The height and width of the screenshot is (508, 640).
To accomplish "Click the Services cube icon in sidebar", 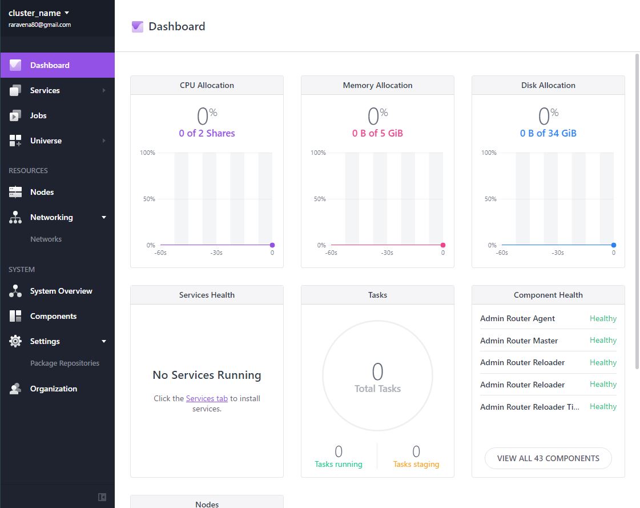I will coord(15,90).
